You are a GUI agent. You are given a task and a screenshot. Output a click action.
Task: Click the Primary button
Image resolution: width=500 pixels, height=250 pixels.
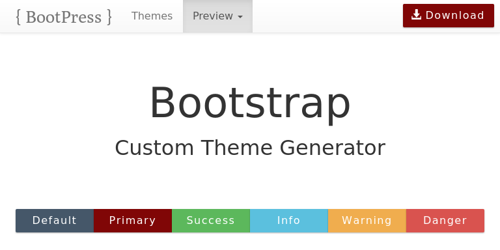[133, 221]
